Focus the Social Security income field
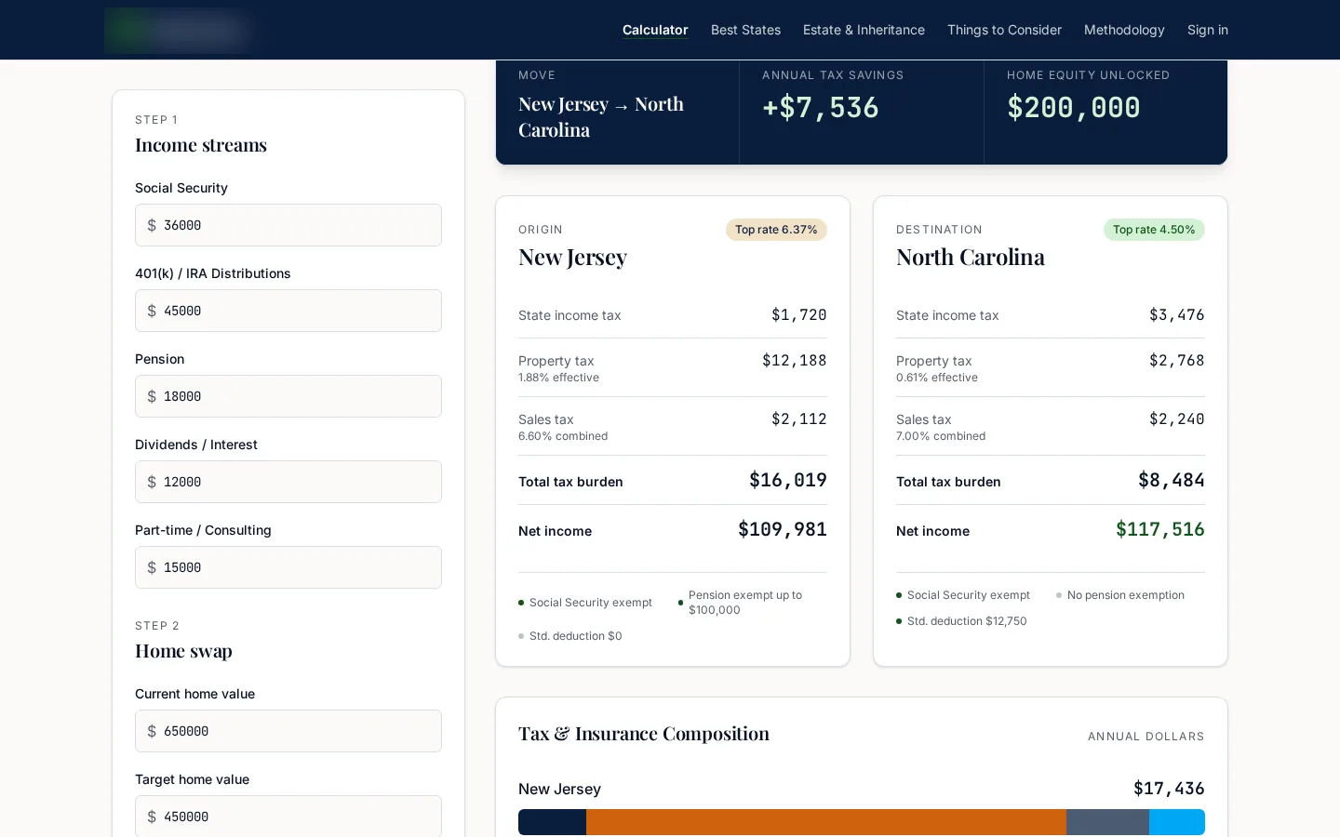This screenshot has height=837, width=1340. [288, 225]
